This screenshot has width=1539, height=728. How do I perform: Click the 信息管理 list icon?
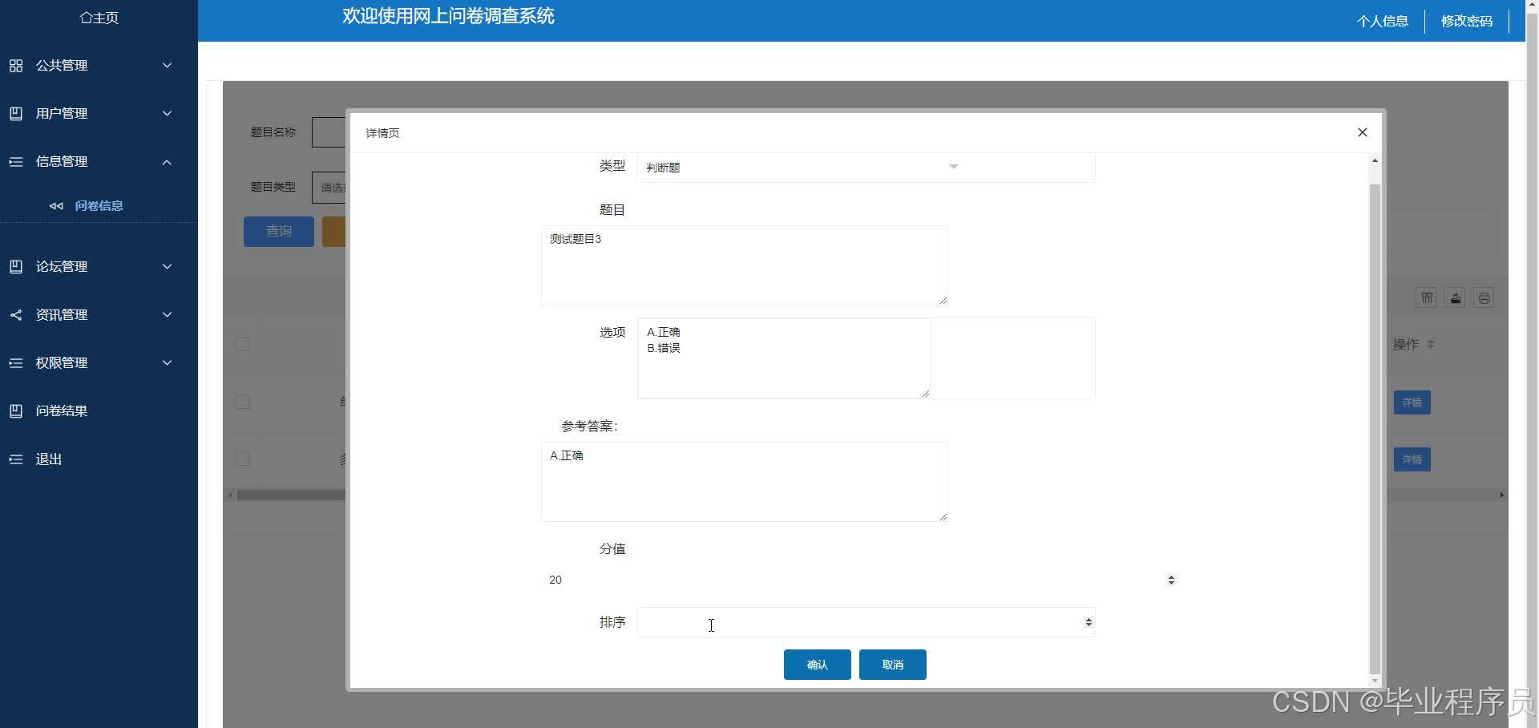pos(16,162)
